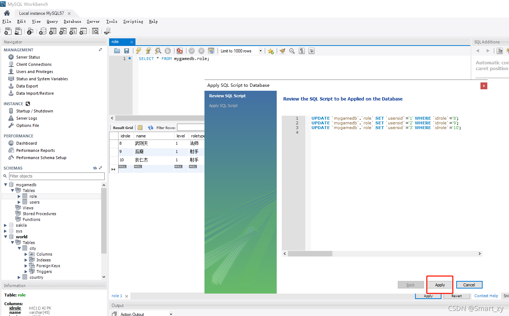Expand the users table node
This screenshot has width=509, height=316.
(19, 202)
